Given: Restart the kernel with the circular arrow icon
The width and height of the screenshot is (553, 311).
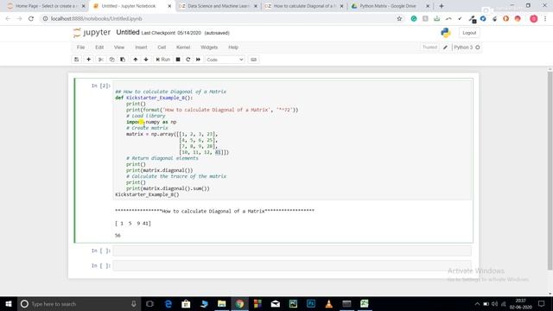Looking at the screenshot, I should (188, 60).
